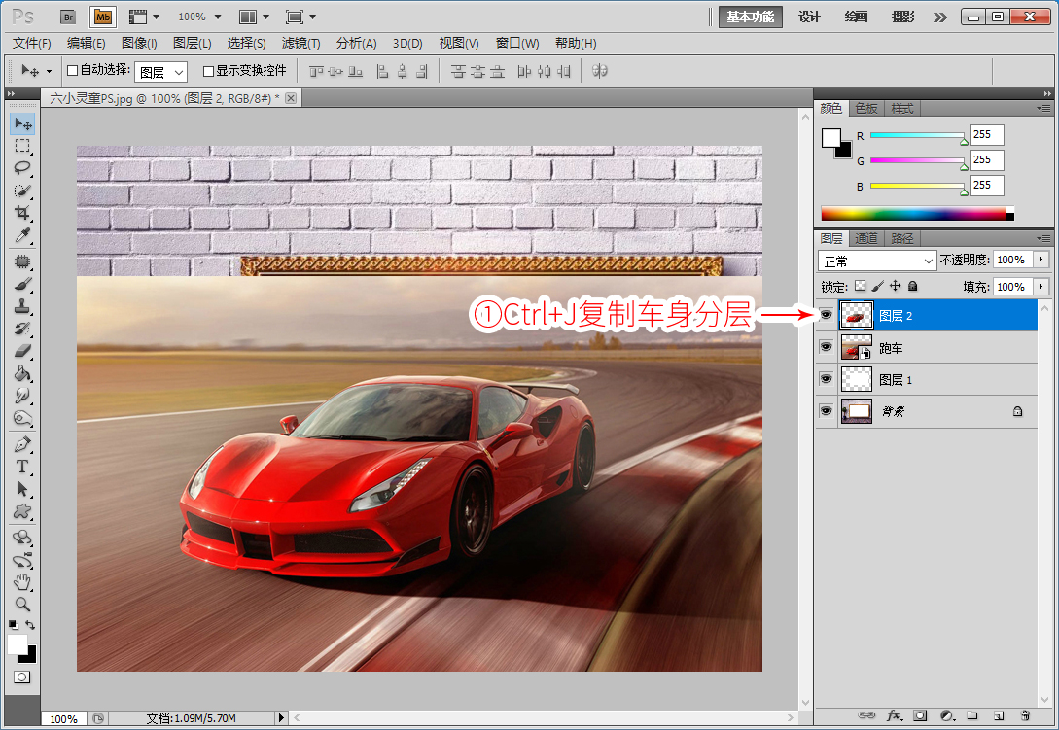Open Mini Bridge via Mb icon
1059x730 pixels.
[x=103, y=17]
